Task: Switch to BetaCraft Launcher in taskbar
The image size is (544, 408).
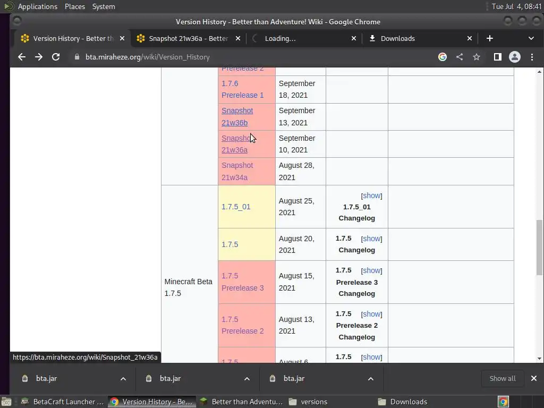Action: tap(63, 402)
